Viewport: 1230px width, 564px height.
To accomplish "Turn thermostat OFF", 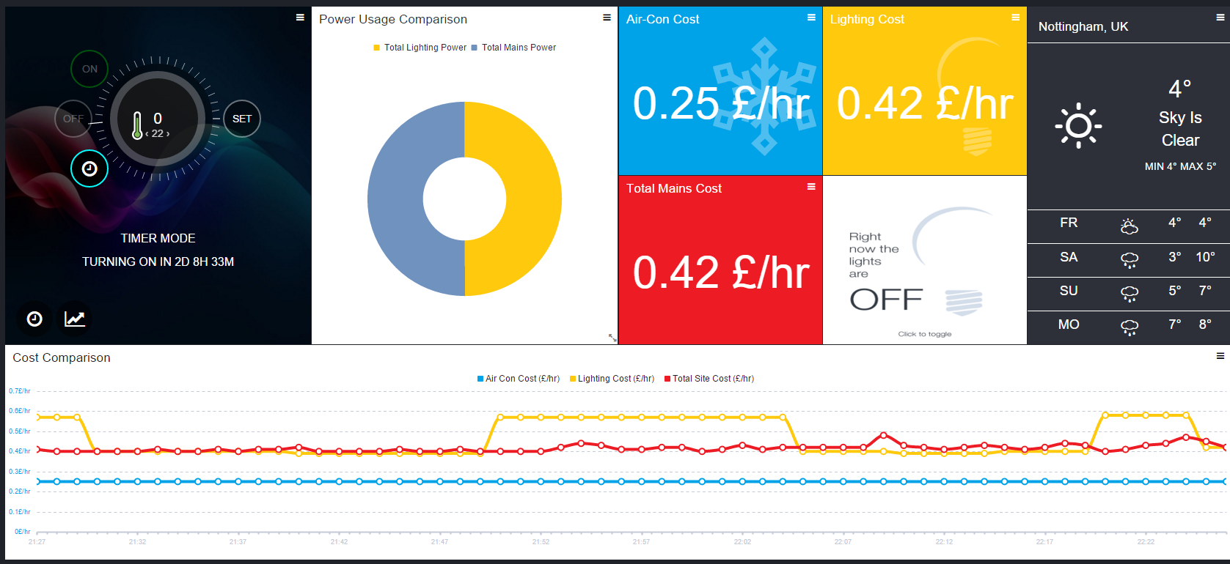I will coord(73,119).
